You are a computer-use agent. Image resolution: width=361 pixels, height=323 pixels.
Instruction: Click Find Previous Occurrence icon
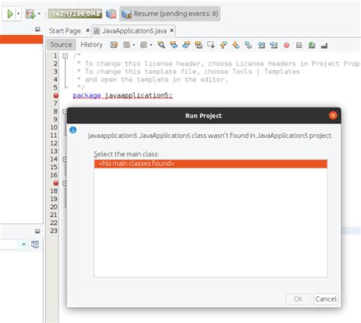click(x=174, y=45)
